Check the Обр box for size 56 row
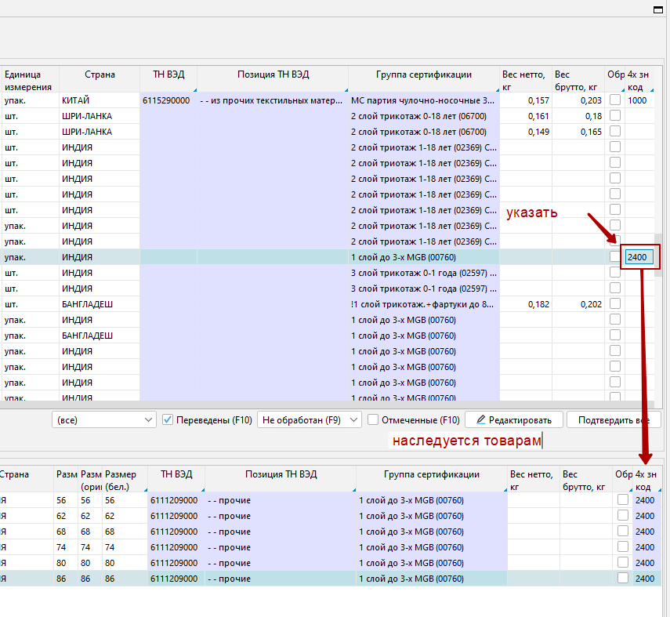This screenshot has width=670, height=617. (x=623, y=500)
